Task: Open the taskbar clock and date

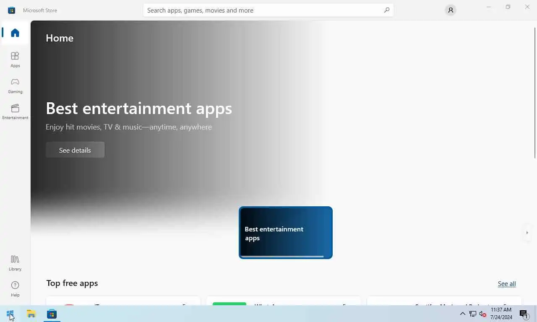Action: point(501,314)
